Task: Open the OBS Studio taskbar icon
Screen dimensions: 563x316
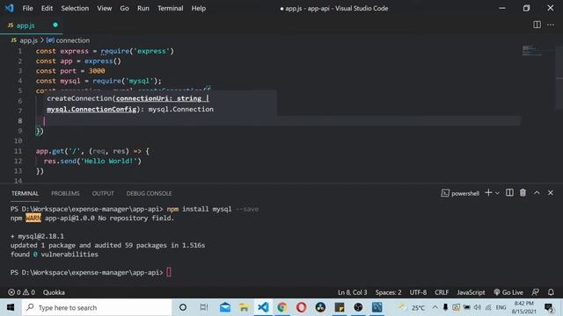Action: coord(358,307)
